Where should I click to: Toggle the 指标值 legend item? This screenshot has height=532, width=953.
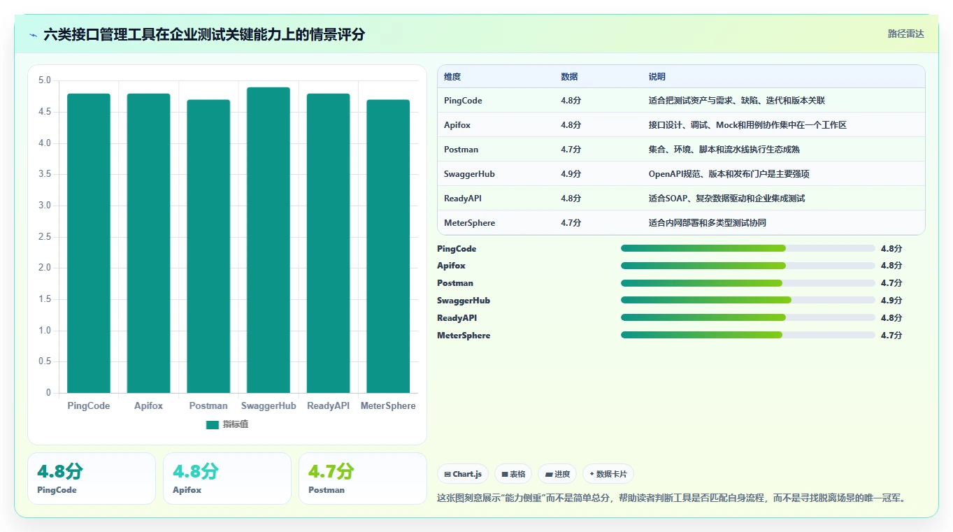227,424
